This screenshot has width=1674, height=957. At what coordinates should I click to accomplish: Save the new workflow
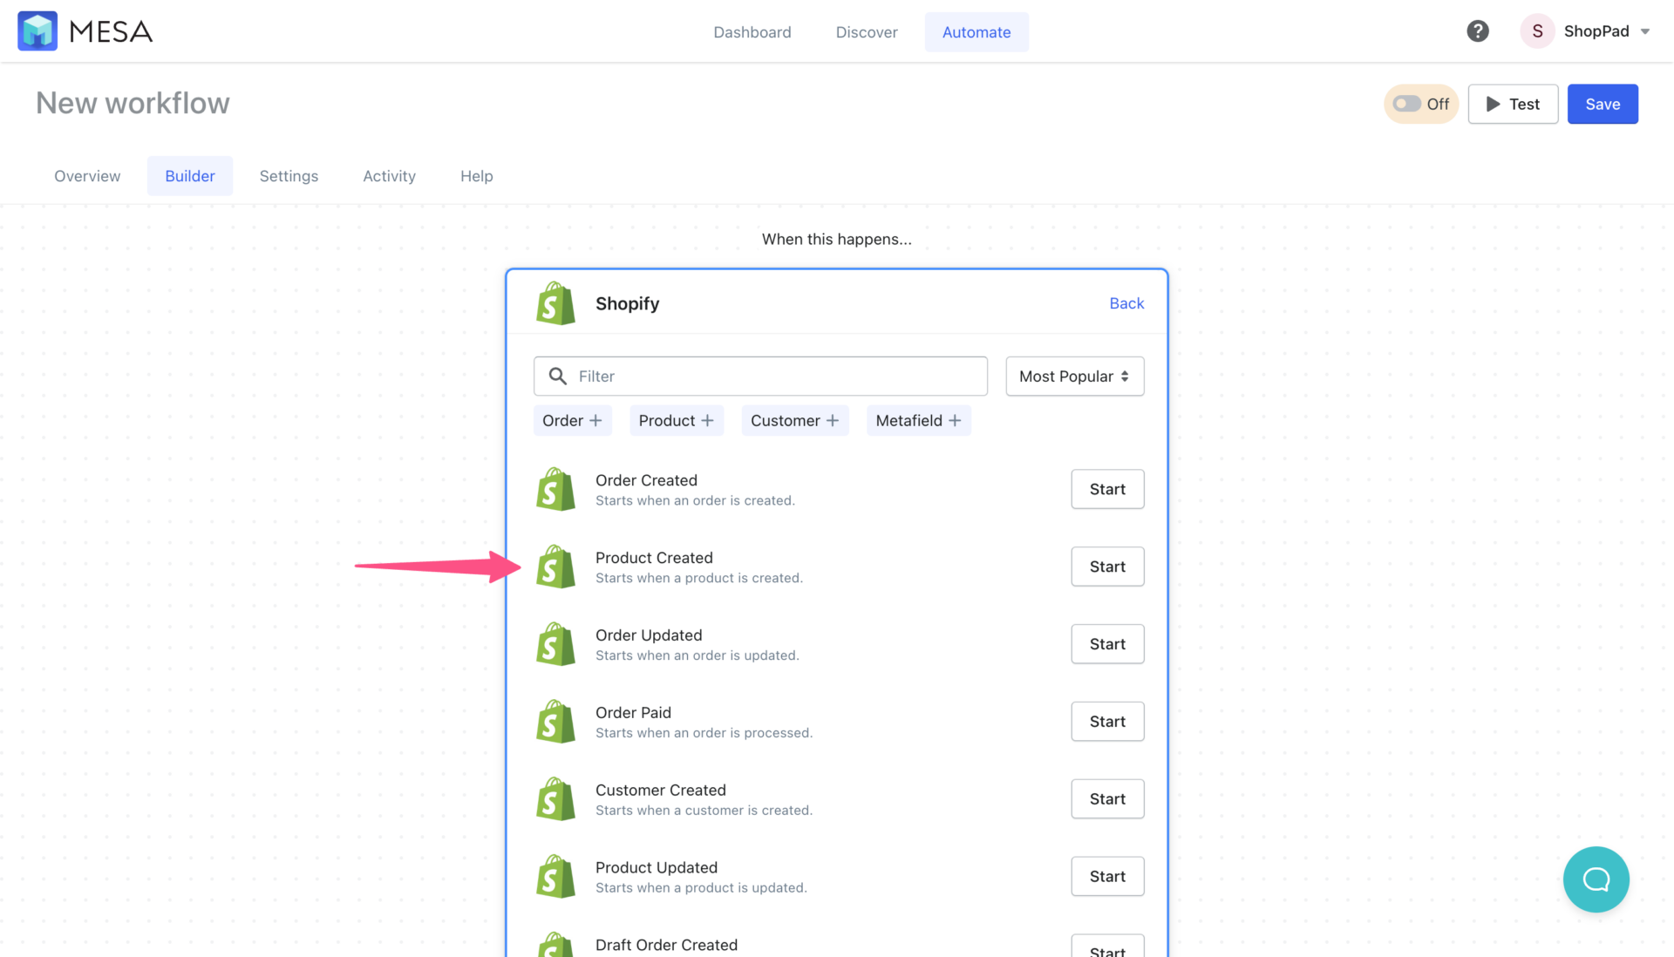coord(1603,104)
